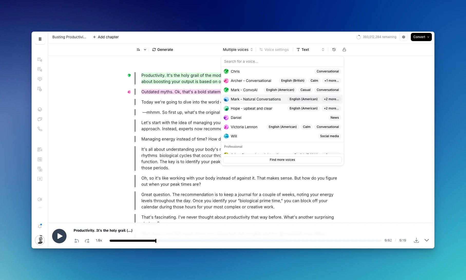Expand the Multiple voices selector
Screen dimensions: 466x280
[x=237, y=50]
